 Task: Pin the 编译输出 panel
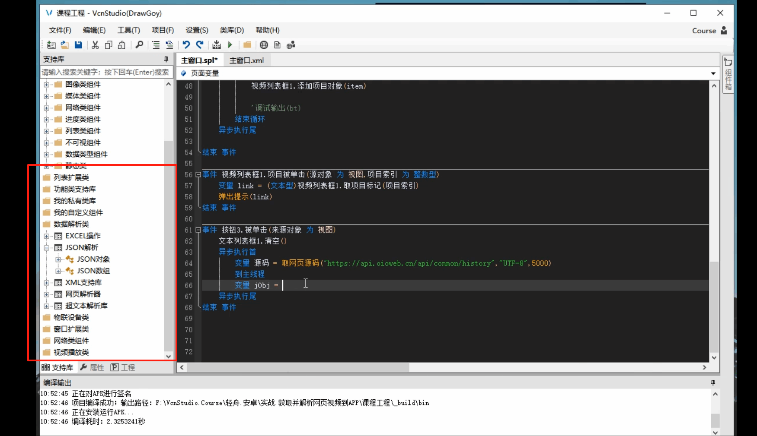pyautogui.click(x=713, y=382)
